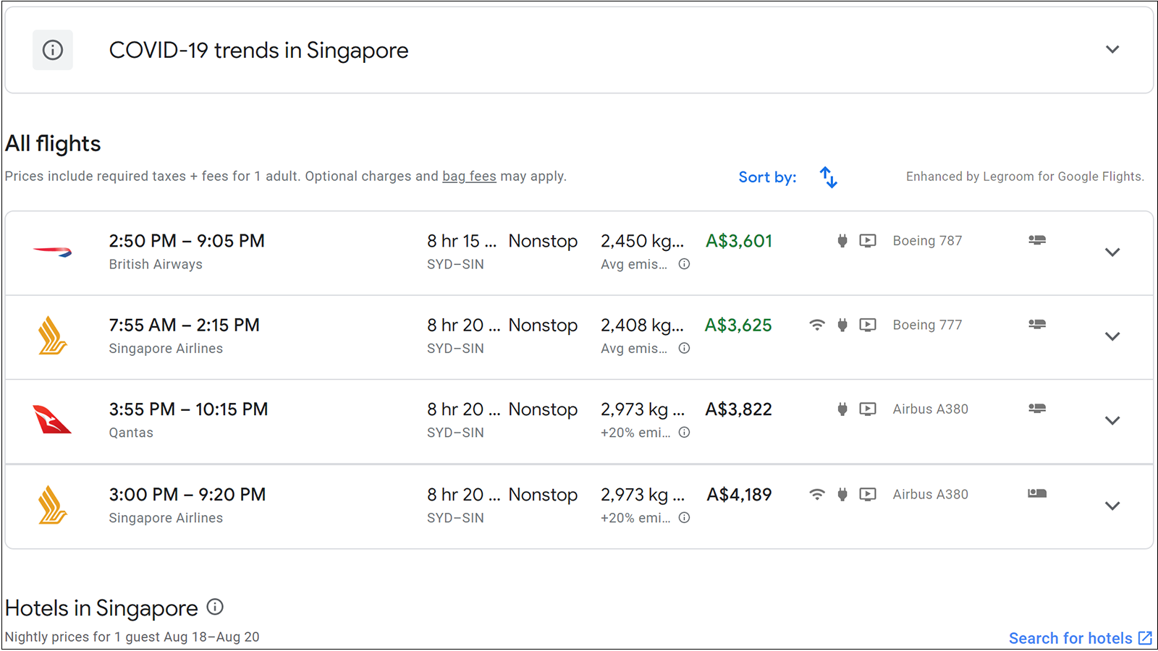Click power outlet icon on 3:00 PM flight row
Screen dimensions: 1158x651
pos(842,494)
